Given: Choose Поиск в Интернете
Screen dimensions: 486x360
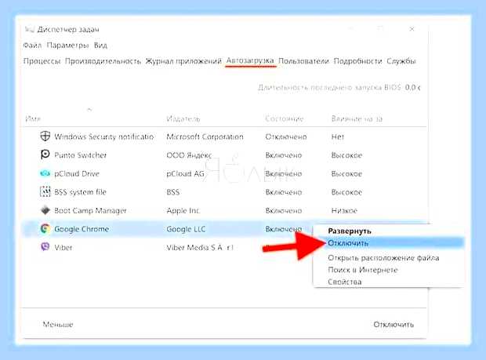Looking at the screenshot, I should point(363,270).
